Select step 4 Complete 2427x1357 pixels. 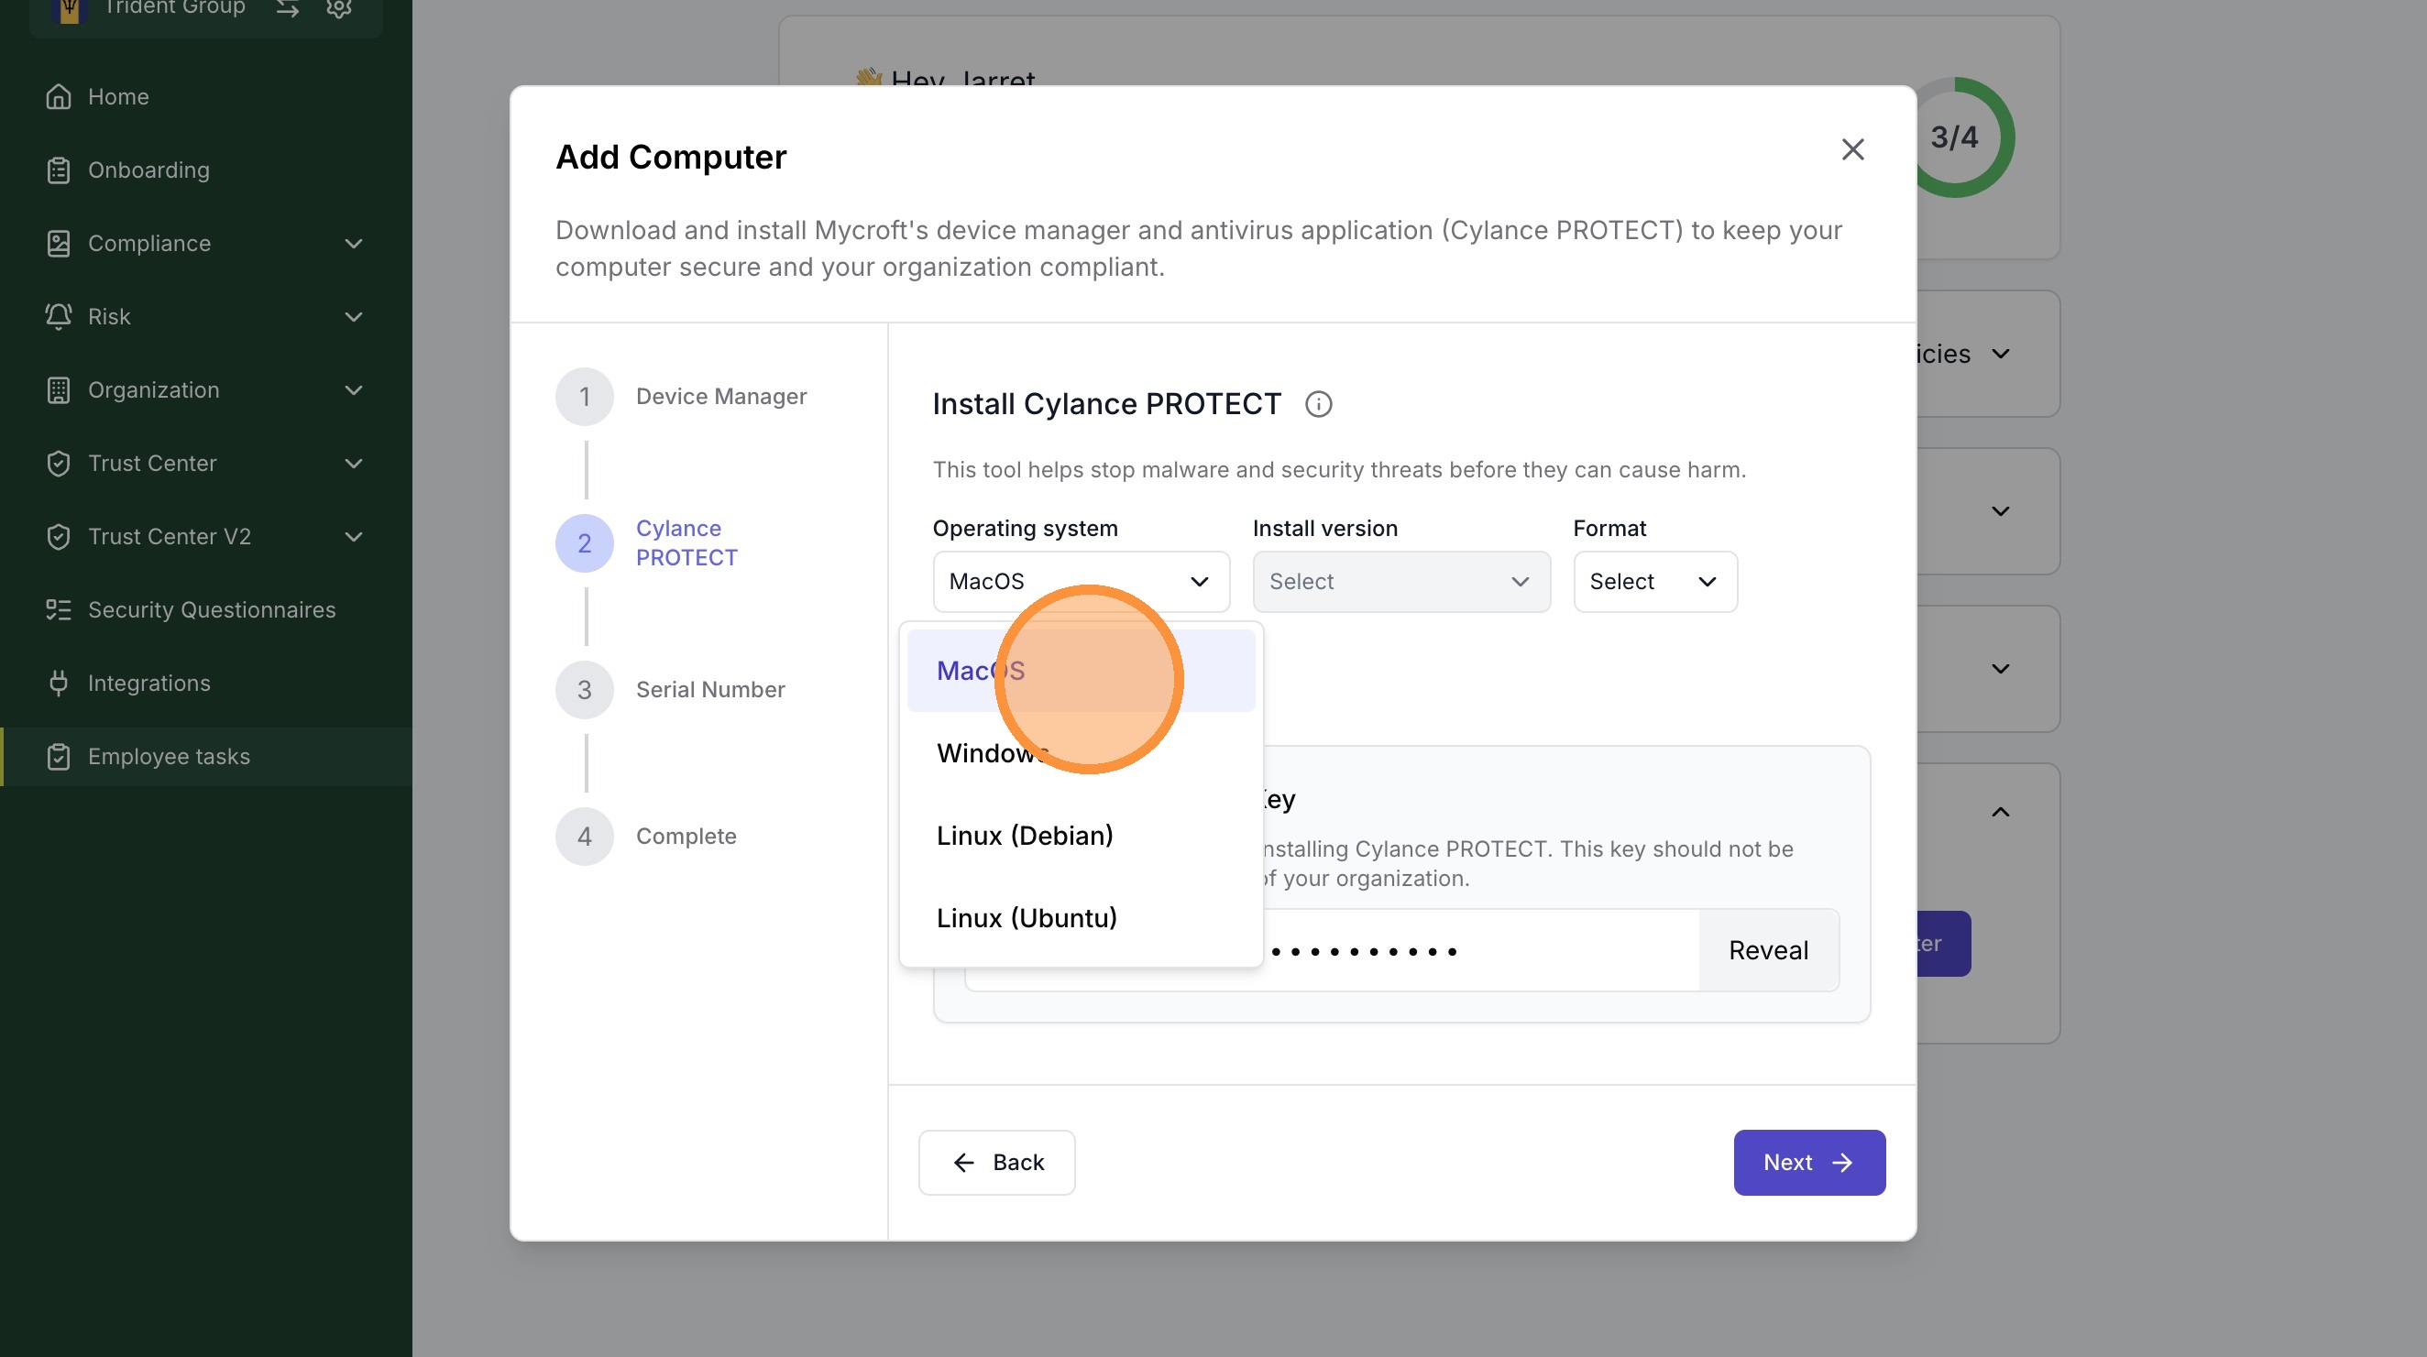point(646,837)
